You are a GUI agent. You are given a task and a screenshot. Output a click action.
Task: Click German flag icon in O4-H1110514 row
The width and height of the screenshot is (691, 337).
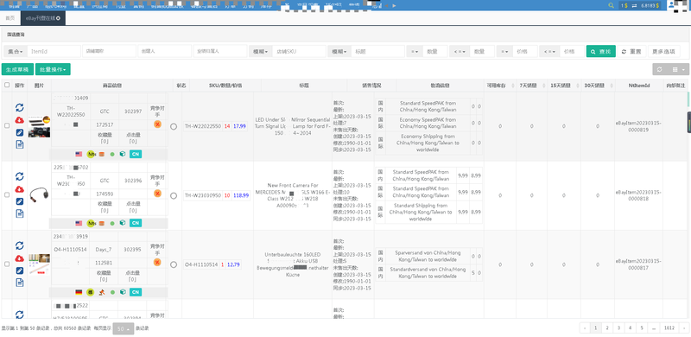[x=79, y=292]
